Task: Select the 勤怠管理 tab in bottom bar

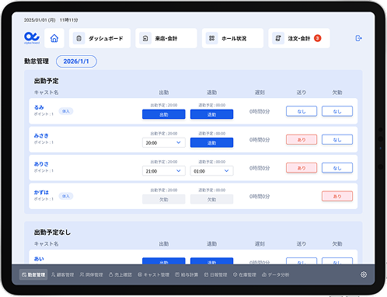Action: (x=33, y=274)
